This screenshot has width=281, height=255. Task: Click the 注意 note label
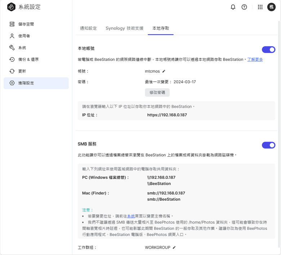88,210
